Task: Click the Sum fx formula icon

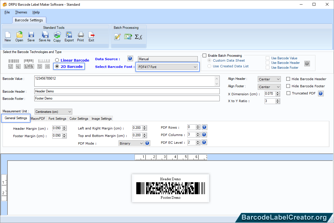Action: click(x=139, y=37)
